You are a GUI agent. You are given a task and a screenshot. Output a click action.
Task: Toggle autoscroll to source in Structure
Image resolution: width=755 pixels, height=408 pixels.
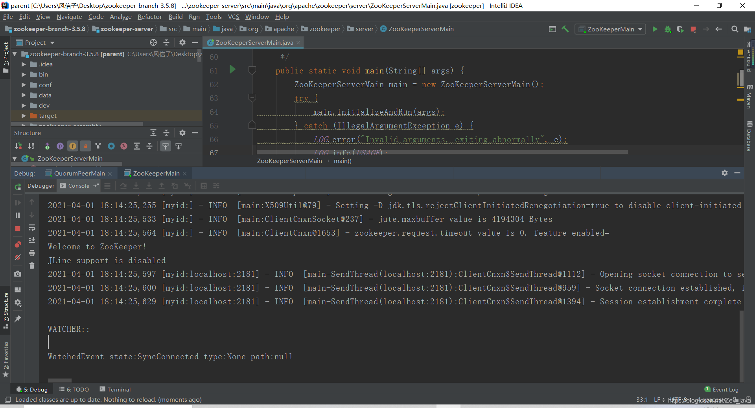click(x=166, y=146)
